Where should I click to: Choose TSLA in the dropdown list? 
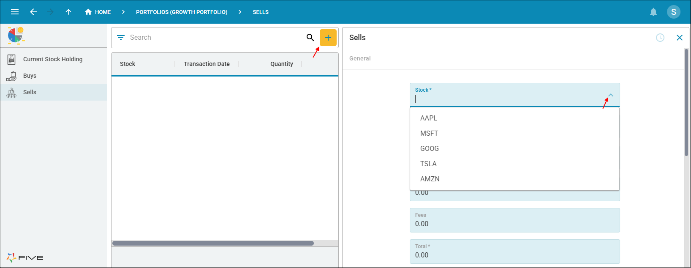(428, 164)
